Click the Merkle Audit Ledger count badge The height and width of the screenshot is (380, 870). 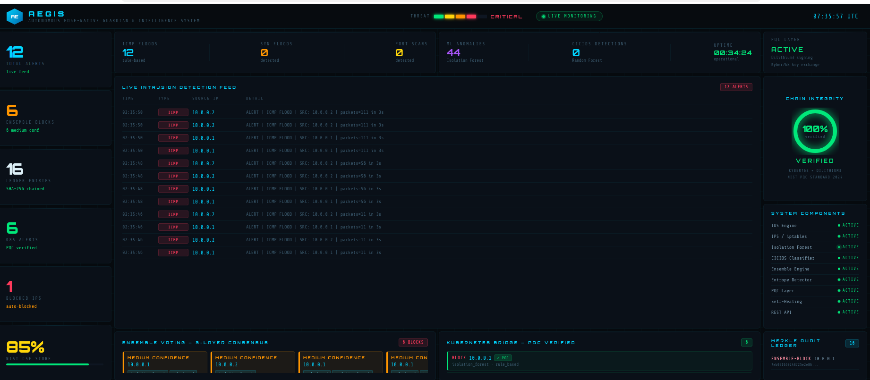[852, 343]
